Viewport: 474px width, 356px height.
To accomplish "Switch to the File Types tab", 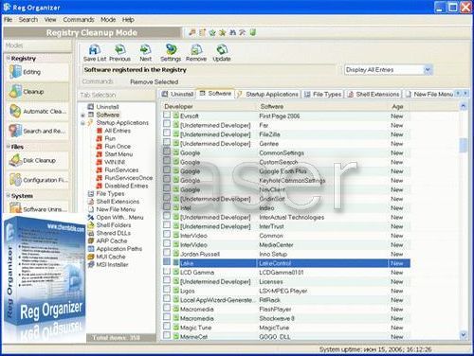I will 323,94.
